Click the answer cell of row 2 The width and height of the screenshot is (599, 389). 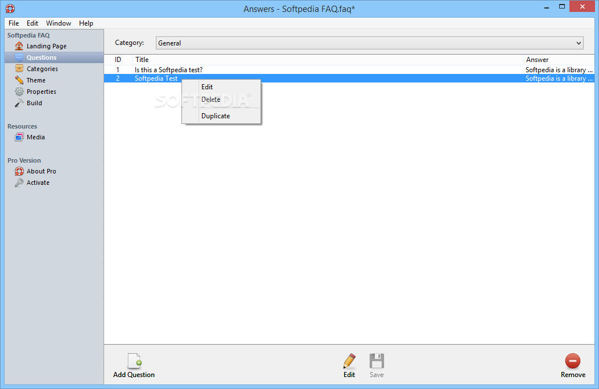[x=559, y=78]
